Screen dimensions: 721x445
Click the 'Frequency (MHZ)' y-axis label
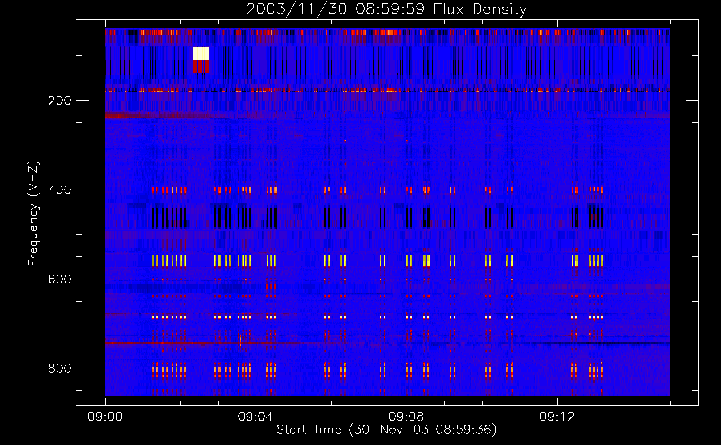click(x=33, y=214)
